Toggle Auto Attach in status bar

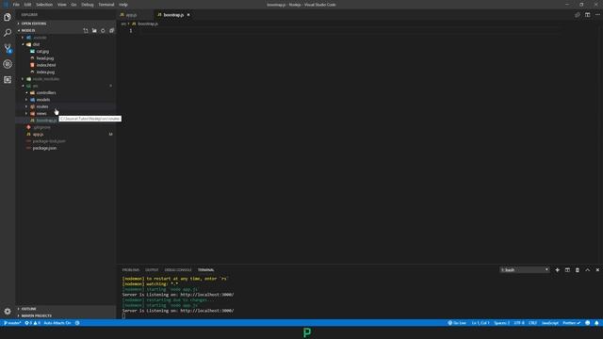[57, 323]
